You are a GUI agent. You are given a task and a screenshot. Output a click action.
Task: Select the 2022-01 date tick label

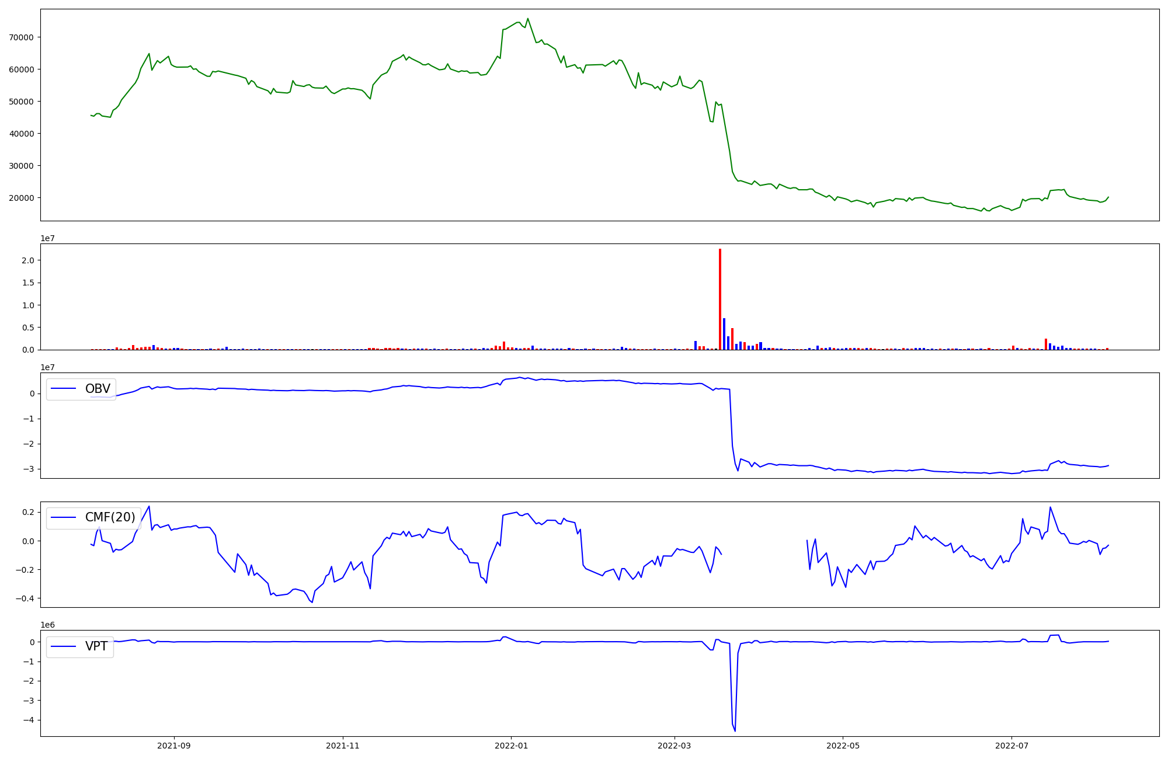511,746
